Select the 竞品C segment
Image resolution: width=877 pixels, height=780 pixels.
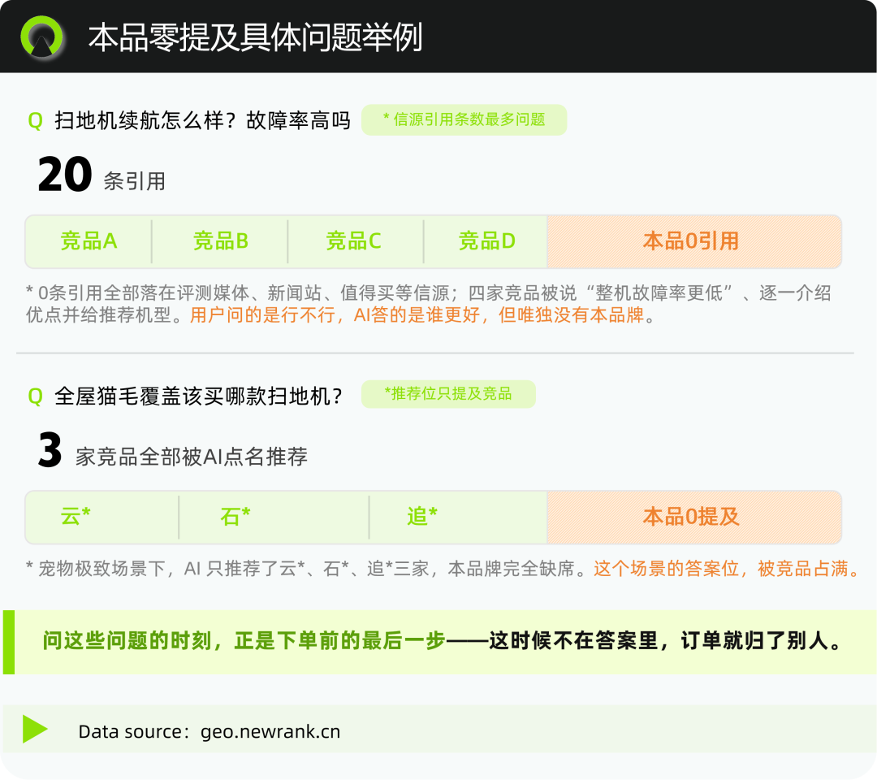tap(355, 241)
